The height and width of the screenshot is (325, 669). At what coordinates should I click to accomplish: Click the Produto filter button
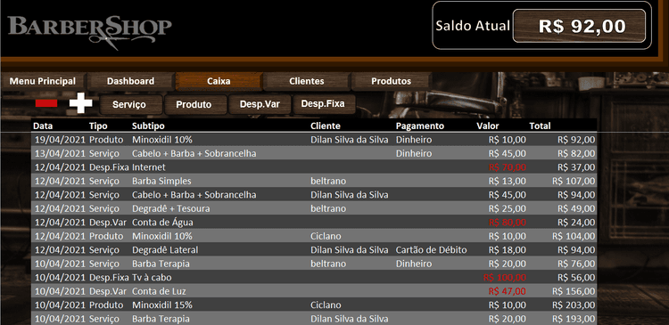pos(195,105)
